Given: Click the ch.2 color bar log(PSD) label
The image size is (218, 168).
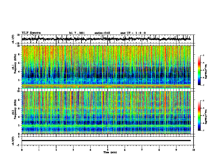Looking at the screenshot, I should pyautogui.click(x=206, y=117).
